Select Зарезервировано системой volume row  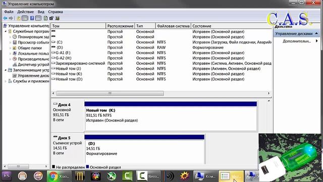[161, 63]
